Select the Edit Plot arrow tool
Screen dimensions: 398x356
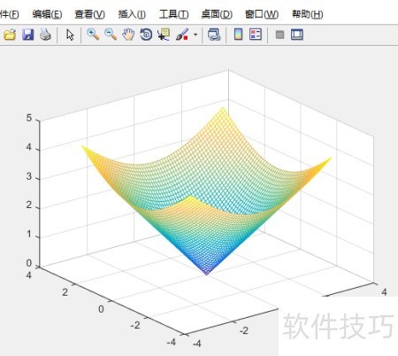(x=70, y=35)
